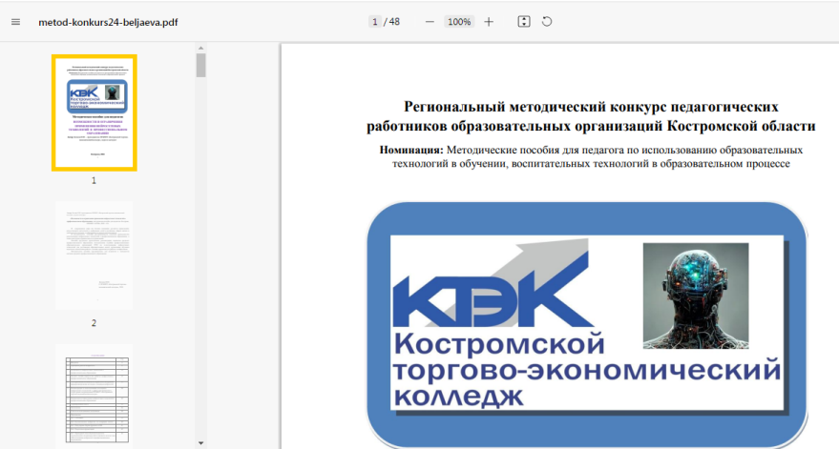Click the word 'Номинация:' in the document
Screen dimensions: 839x449
tap(411, 150)
